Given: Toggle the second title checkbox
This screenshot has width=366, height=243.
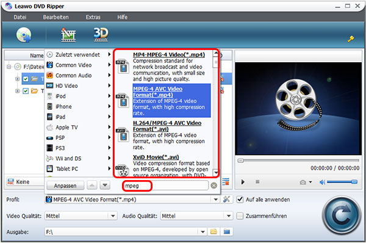Looking at the screenshot, I should [x=26, y=91].
